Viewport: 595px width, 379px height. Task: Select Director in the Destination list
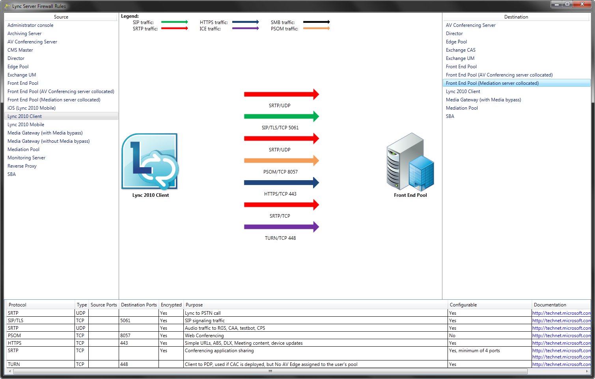point(454,34)
